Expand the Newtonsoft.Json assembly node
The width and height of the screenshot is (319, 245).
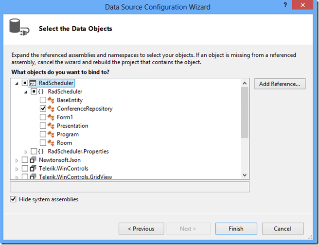tap(18, 160)
